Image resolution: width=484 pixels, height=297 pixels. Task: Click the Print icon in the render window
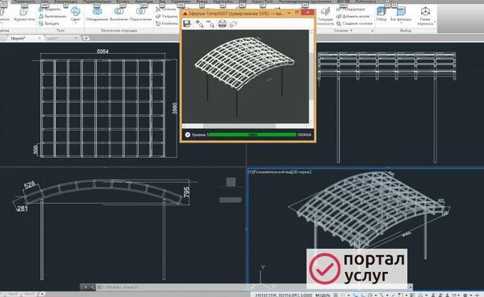coord(222,23)
